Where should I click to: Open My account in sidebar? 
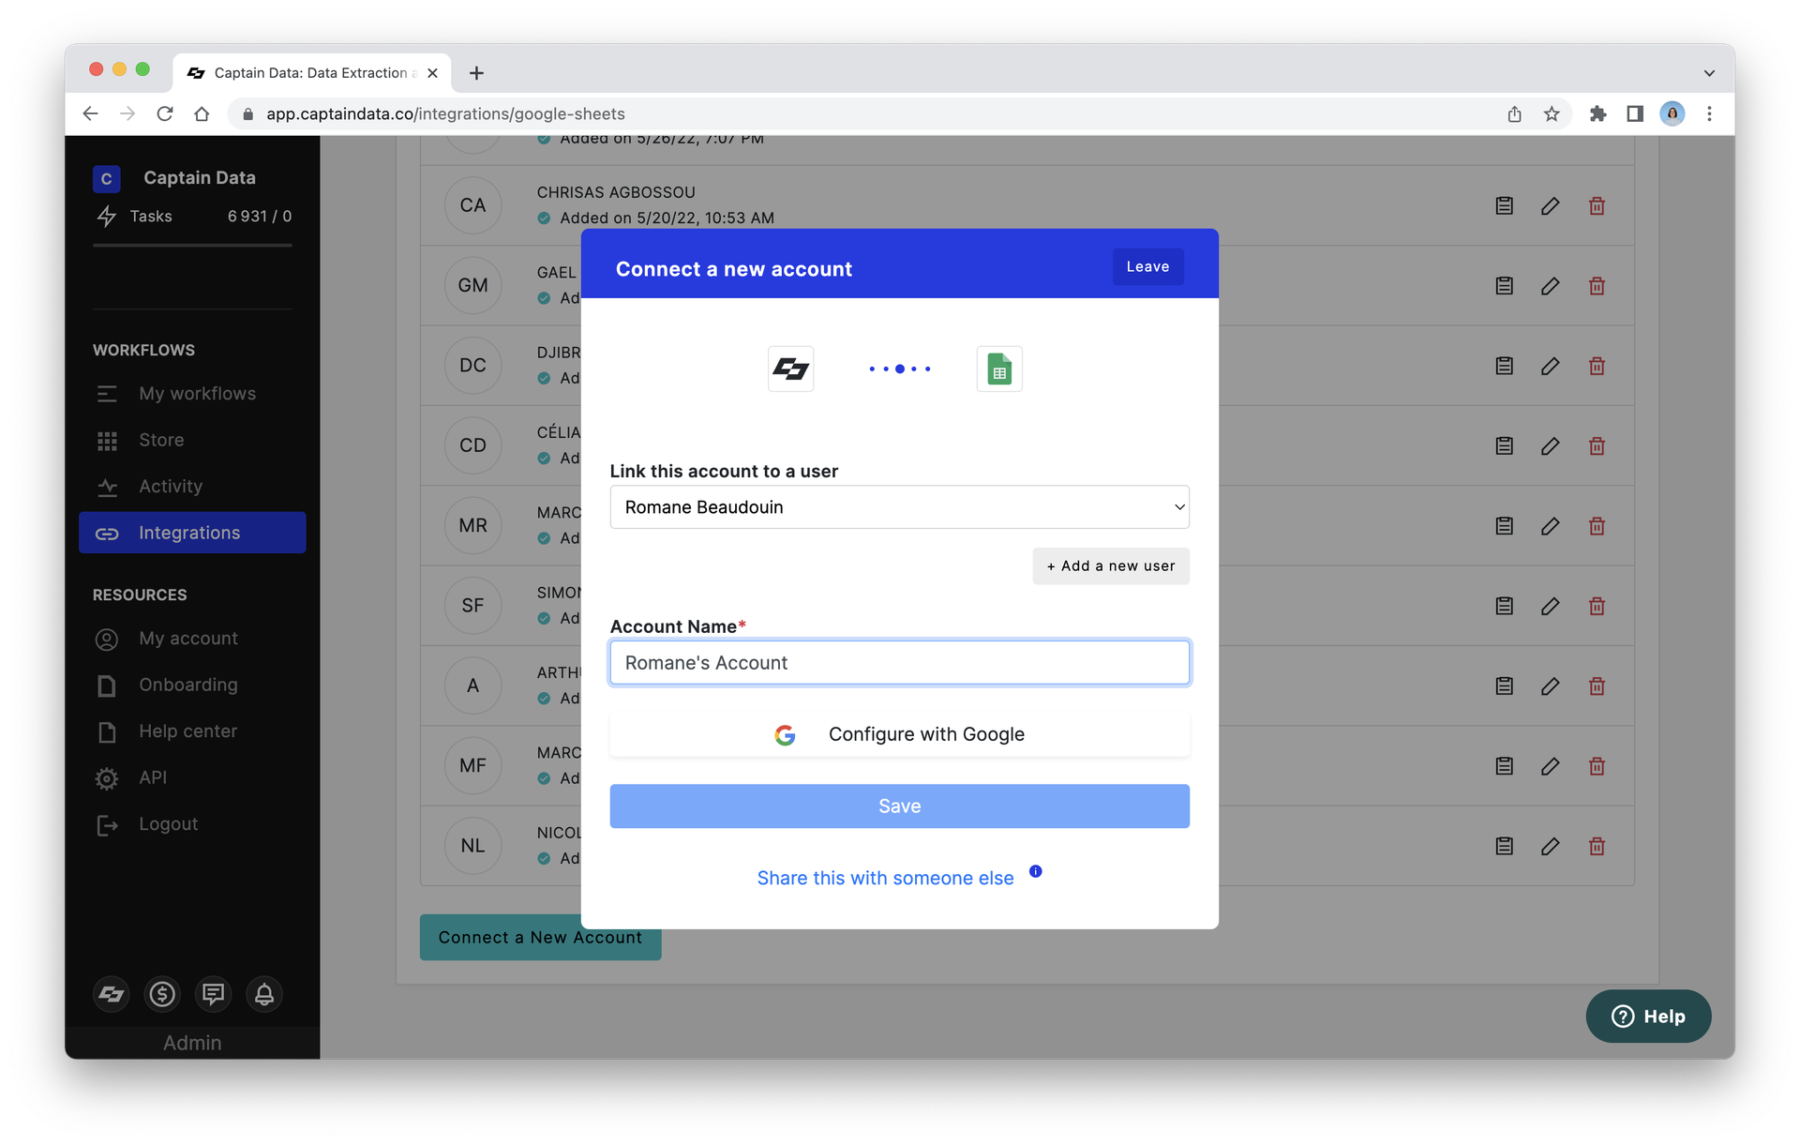[x=192, y=639]
